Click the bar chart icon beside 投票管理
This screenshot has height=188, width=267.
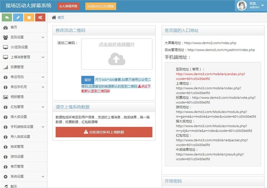click(5, 67)
